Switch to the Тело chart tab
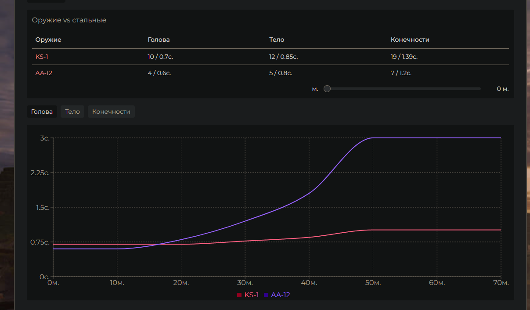 pos(72,112)
